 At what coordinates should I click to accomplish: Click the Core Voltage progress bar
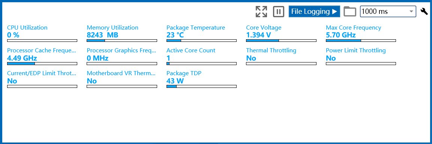tap(281, 41)
